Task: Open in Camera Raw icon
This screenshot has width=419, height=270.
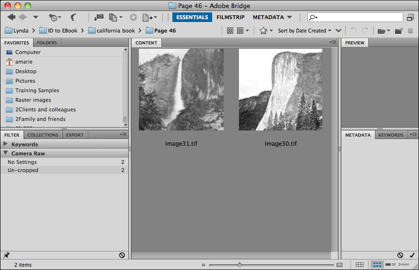Action: (133, 17)
